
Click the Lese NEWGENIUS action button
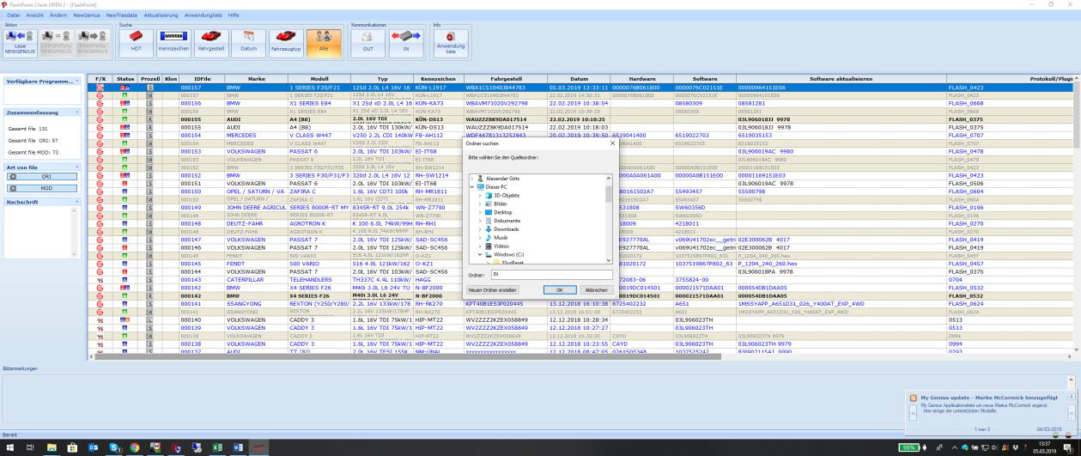tap(21, 43)
